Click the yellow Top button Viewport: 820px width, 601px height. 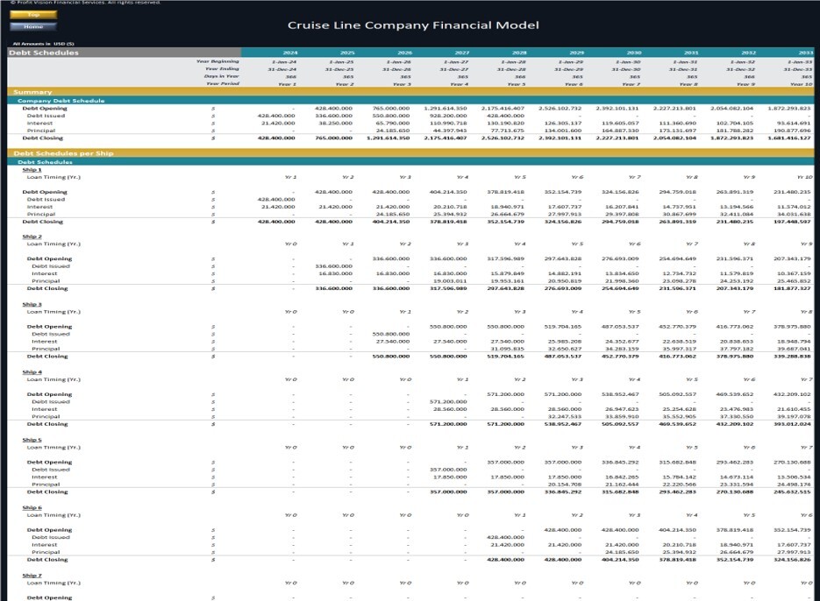(x=33, y=15)
